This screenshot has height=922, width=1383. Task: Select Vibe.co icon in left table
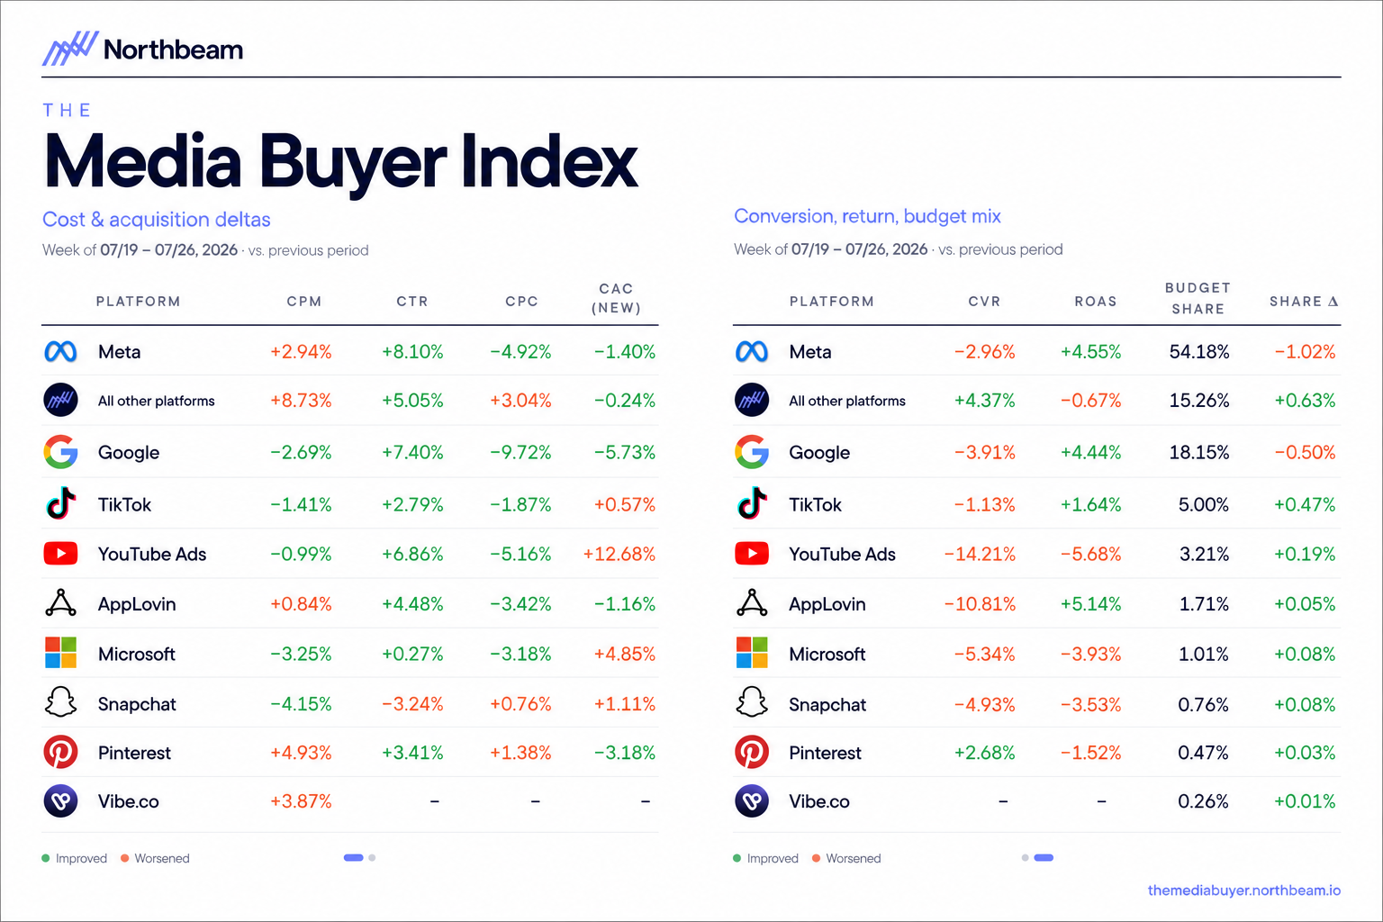click(60, 800)
